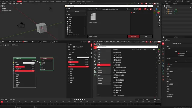Click the file browser filter funnel icon
Image resolution: width=192 pixels, height=108 pixels.
tap(145, 9)
